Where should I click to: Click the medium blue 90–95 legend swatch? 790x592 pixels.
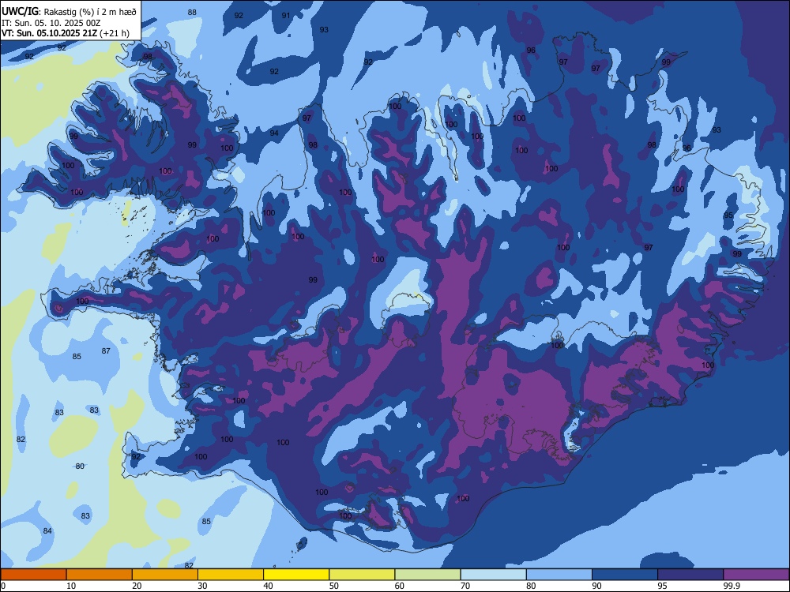point(625,575)
